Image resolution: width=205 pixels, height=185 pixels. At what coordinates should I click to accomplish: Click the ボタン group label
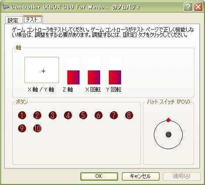pos(21,102)
